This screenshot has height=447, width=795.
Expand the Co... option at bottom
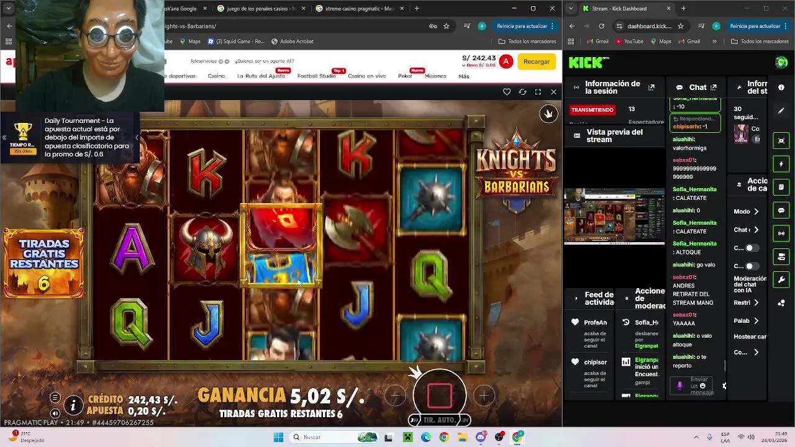click(747, 352)
